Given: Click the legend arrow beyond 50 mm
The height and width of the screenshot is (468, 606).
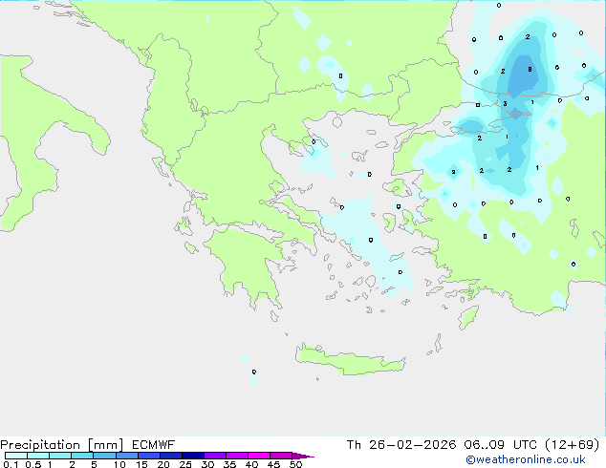Looking at the screenshot, I should (x=303, y=456).
